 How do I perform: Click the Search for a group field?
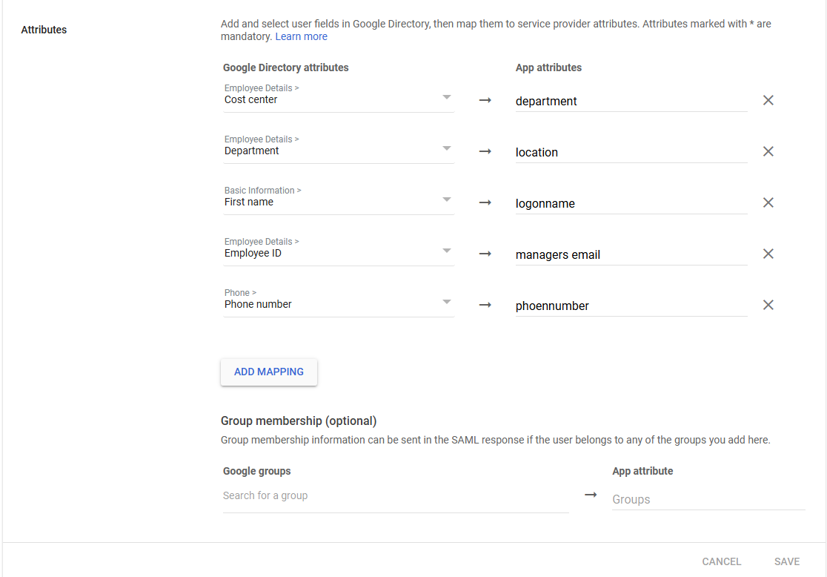[x=395, y=496]
